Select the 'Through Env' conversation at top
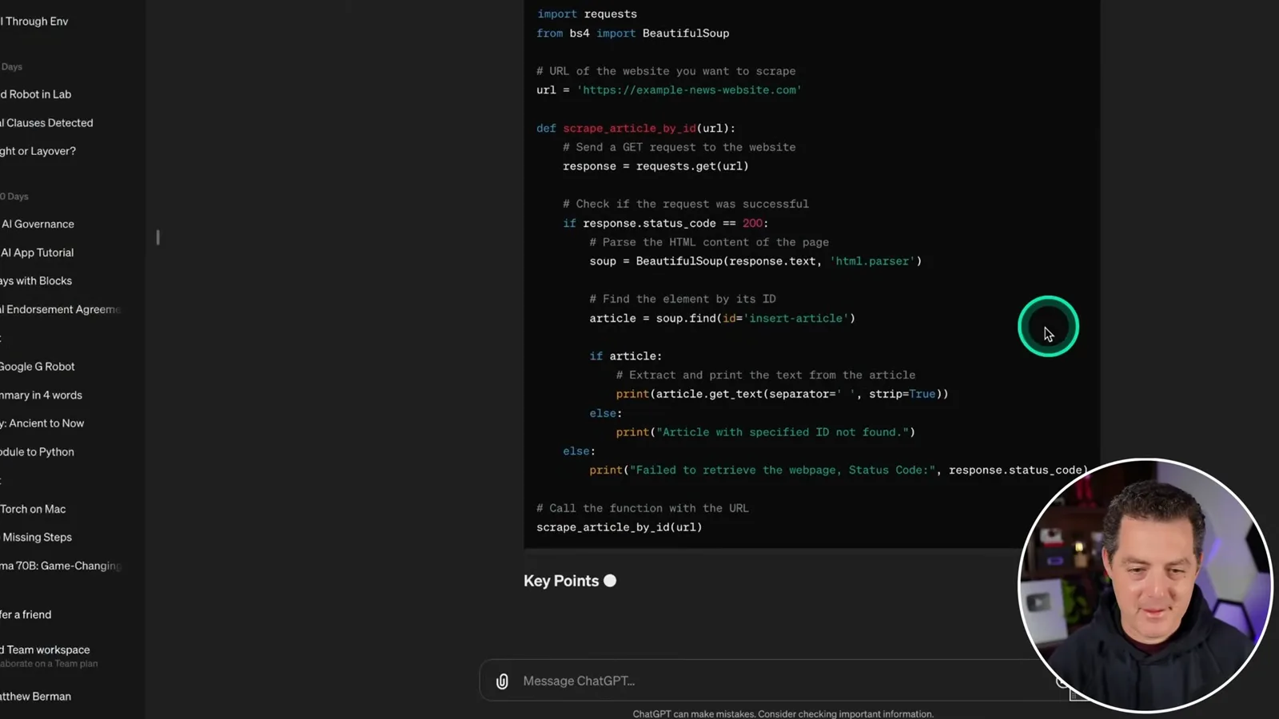 [34, 22]
